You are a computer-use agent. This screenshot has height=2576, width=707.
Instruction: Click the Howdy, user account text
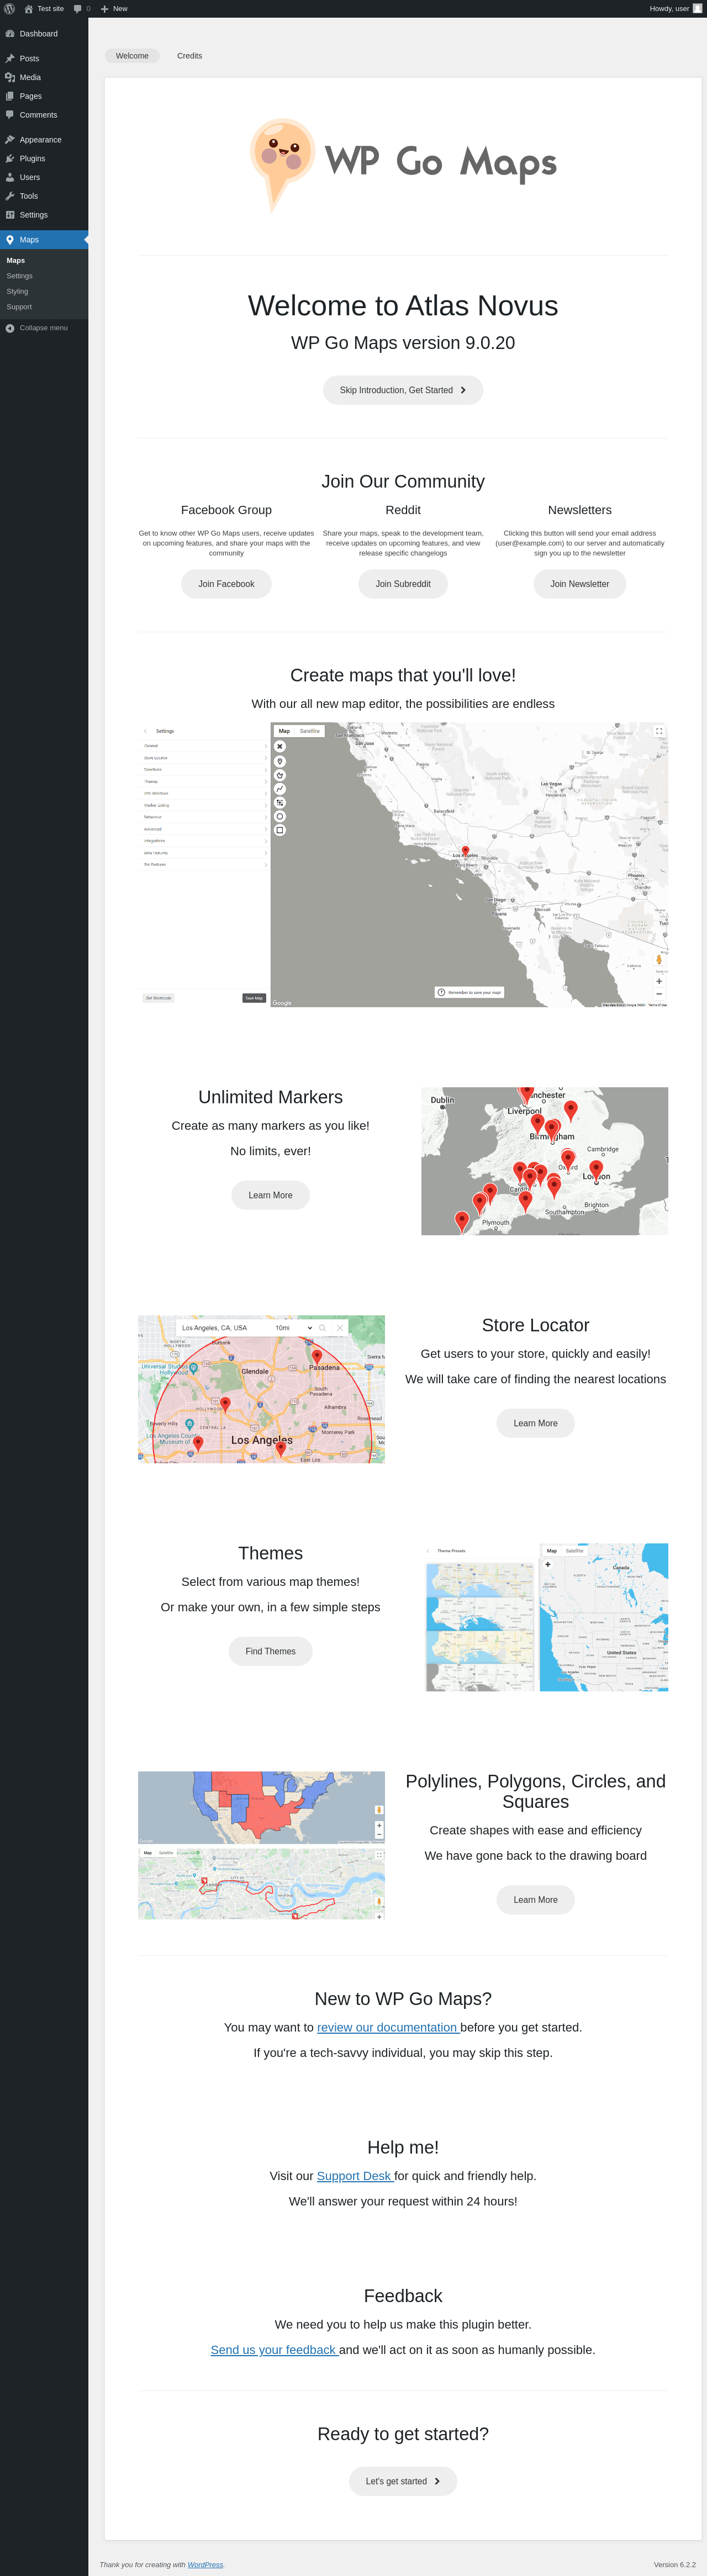[x=669, y=9]
